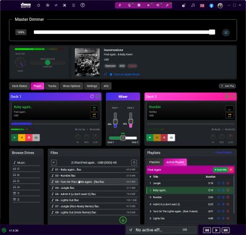Click the Master Dimmer slider handle
This screenshot has height=235, width=246.
click(x=212, y=32)
